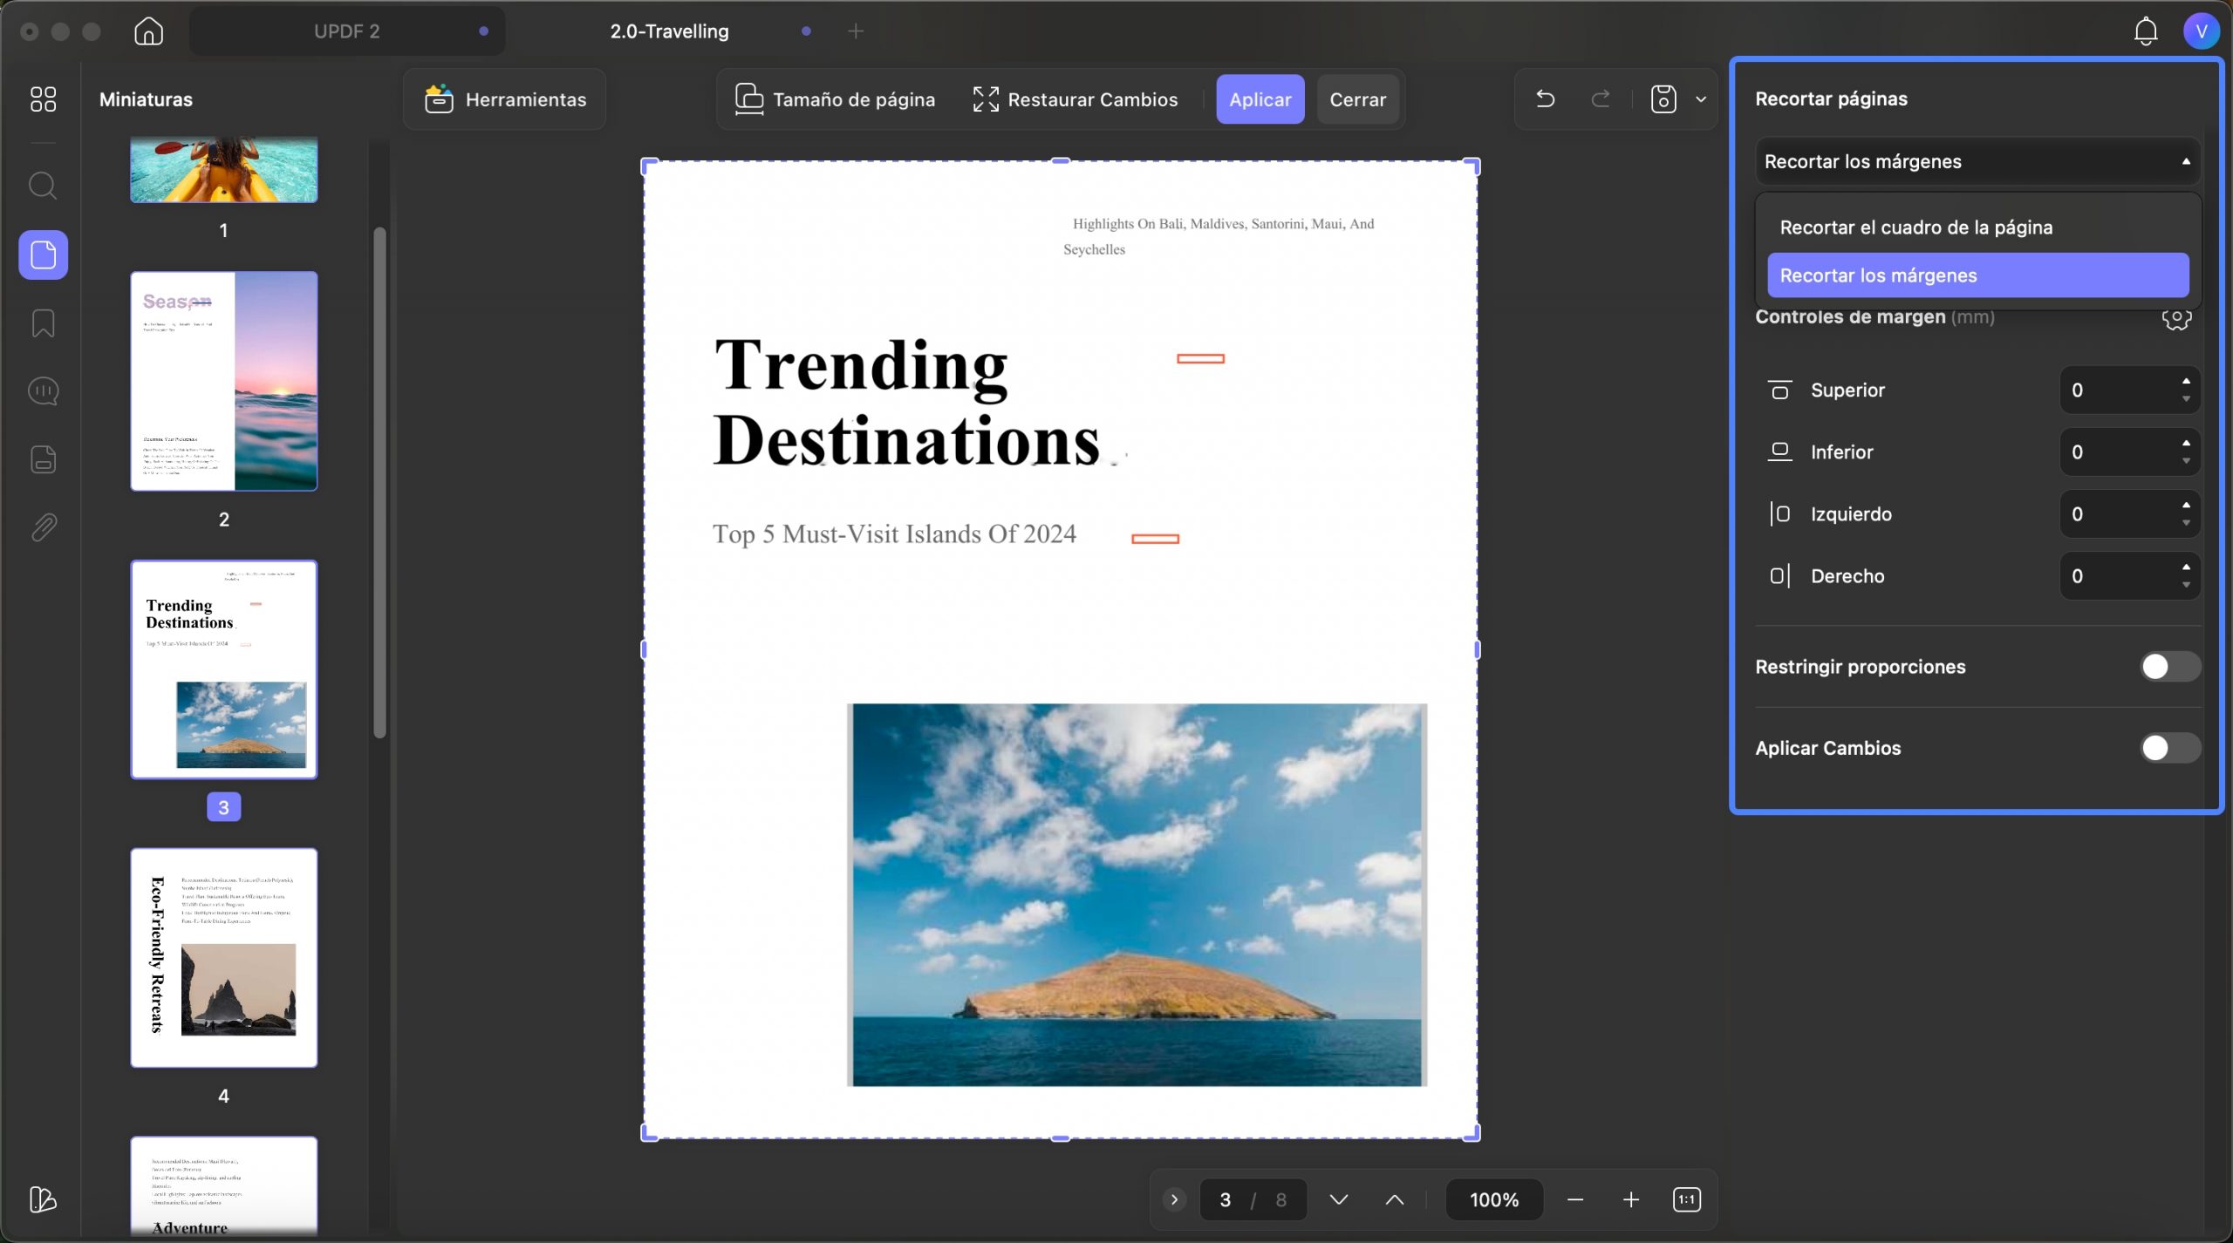The width and height of the screenshot is (2233, 1243).
Task: Select page 3 Trending Destinations thumbnail
Action: (x=224, y=669)
